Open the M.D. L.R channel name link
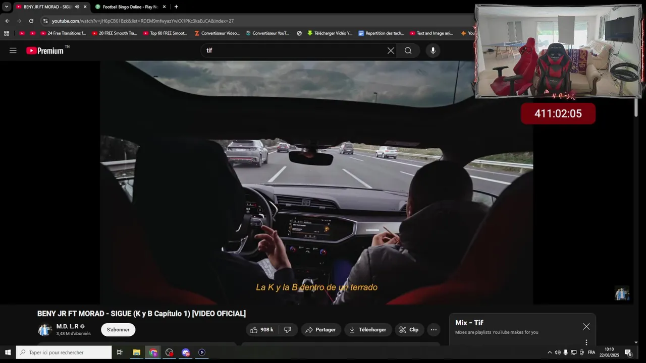 click(x=67, y=326)
